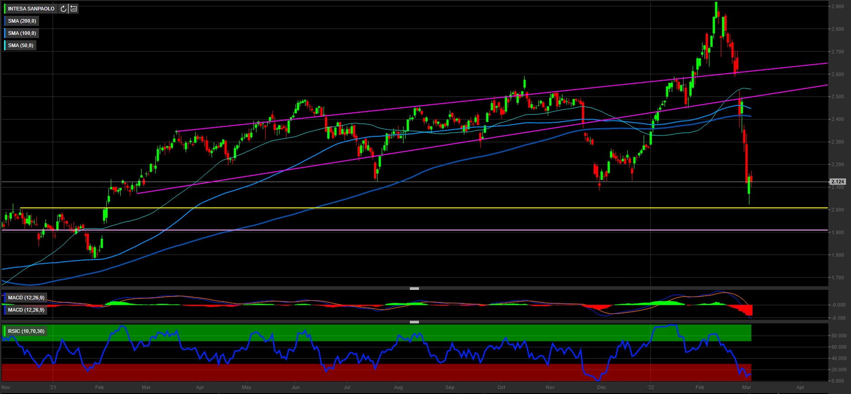The height and width of the screenshot is (394, 851).
Task: Click the '22 year marker on time axis
Action: (x=651, y=387)
